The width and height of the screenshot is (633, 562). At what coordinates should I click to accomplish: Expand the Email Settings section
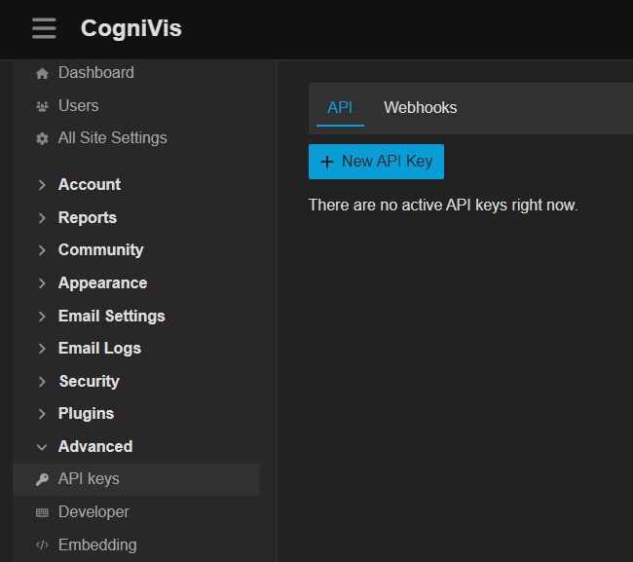[111, 317]
